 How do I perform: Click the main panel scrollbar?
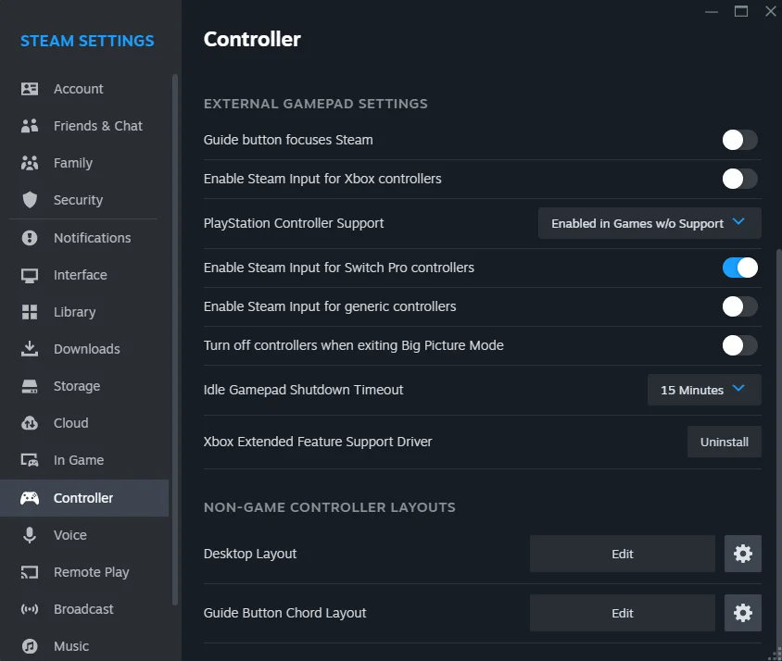click(779, 449)
